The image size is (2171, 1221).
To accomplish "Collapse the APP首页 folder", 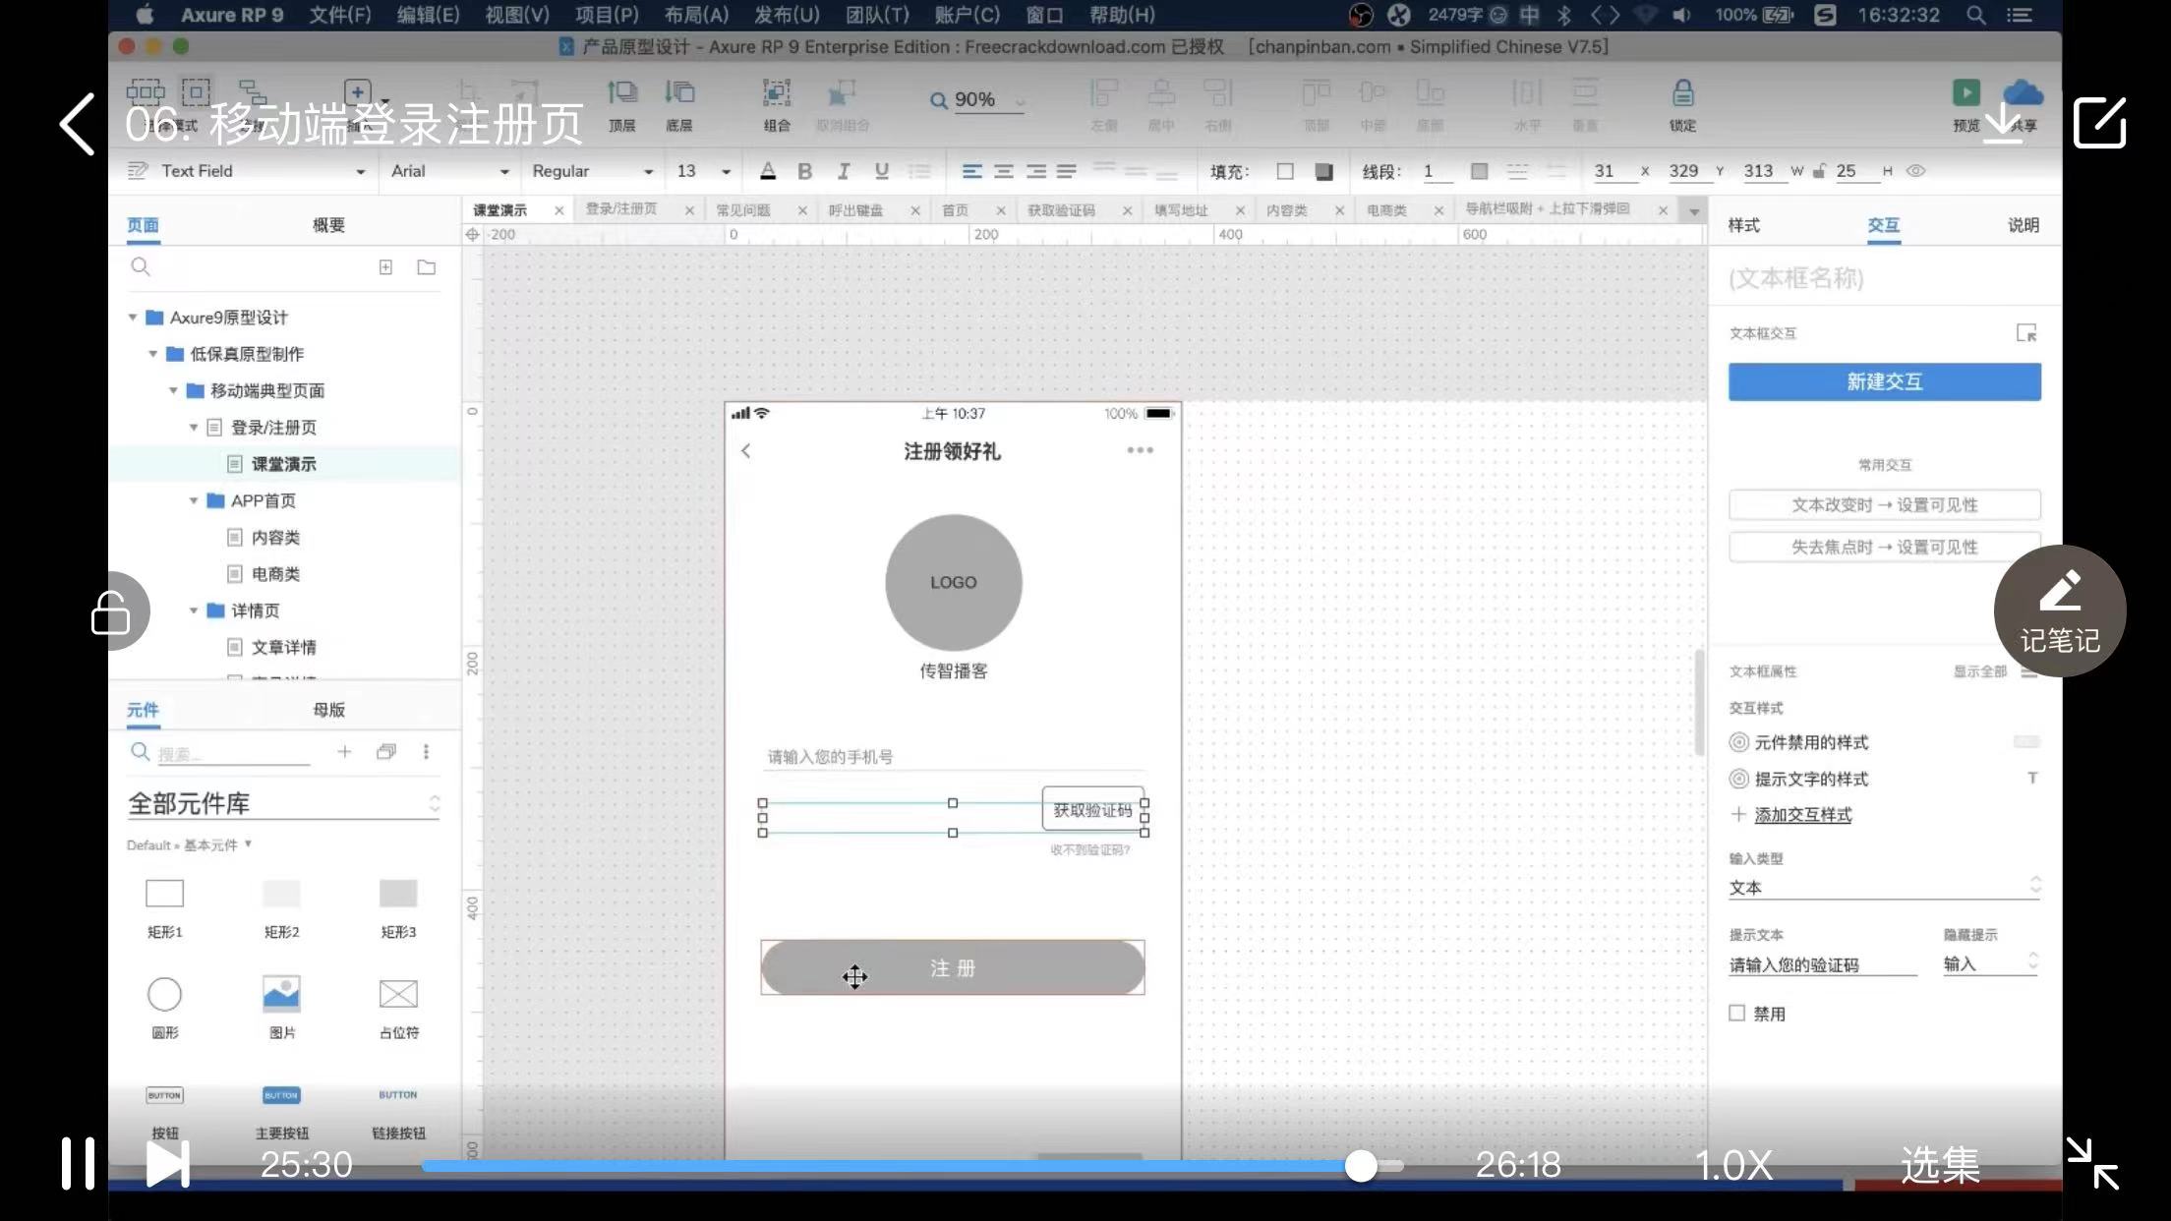I will coord(194,500).
